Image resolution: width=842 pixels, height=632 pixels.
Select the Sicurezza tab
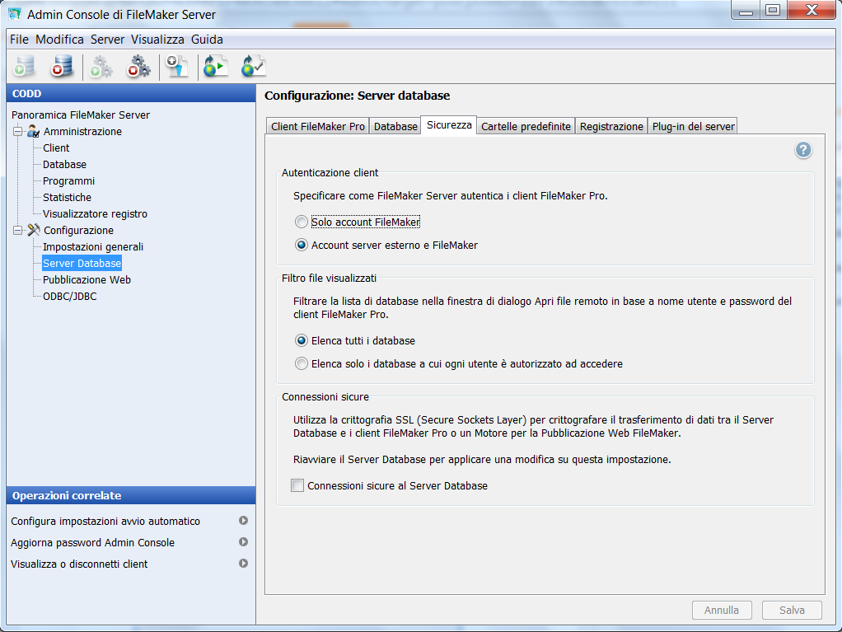point(449,125)
